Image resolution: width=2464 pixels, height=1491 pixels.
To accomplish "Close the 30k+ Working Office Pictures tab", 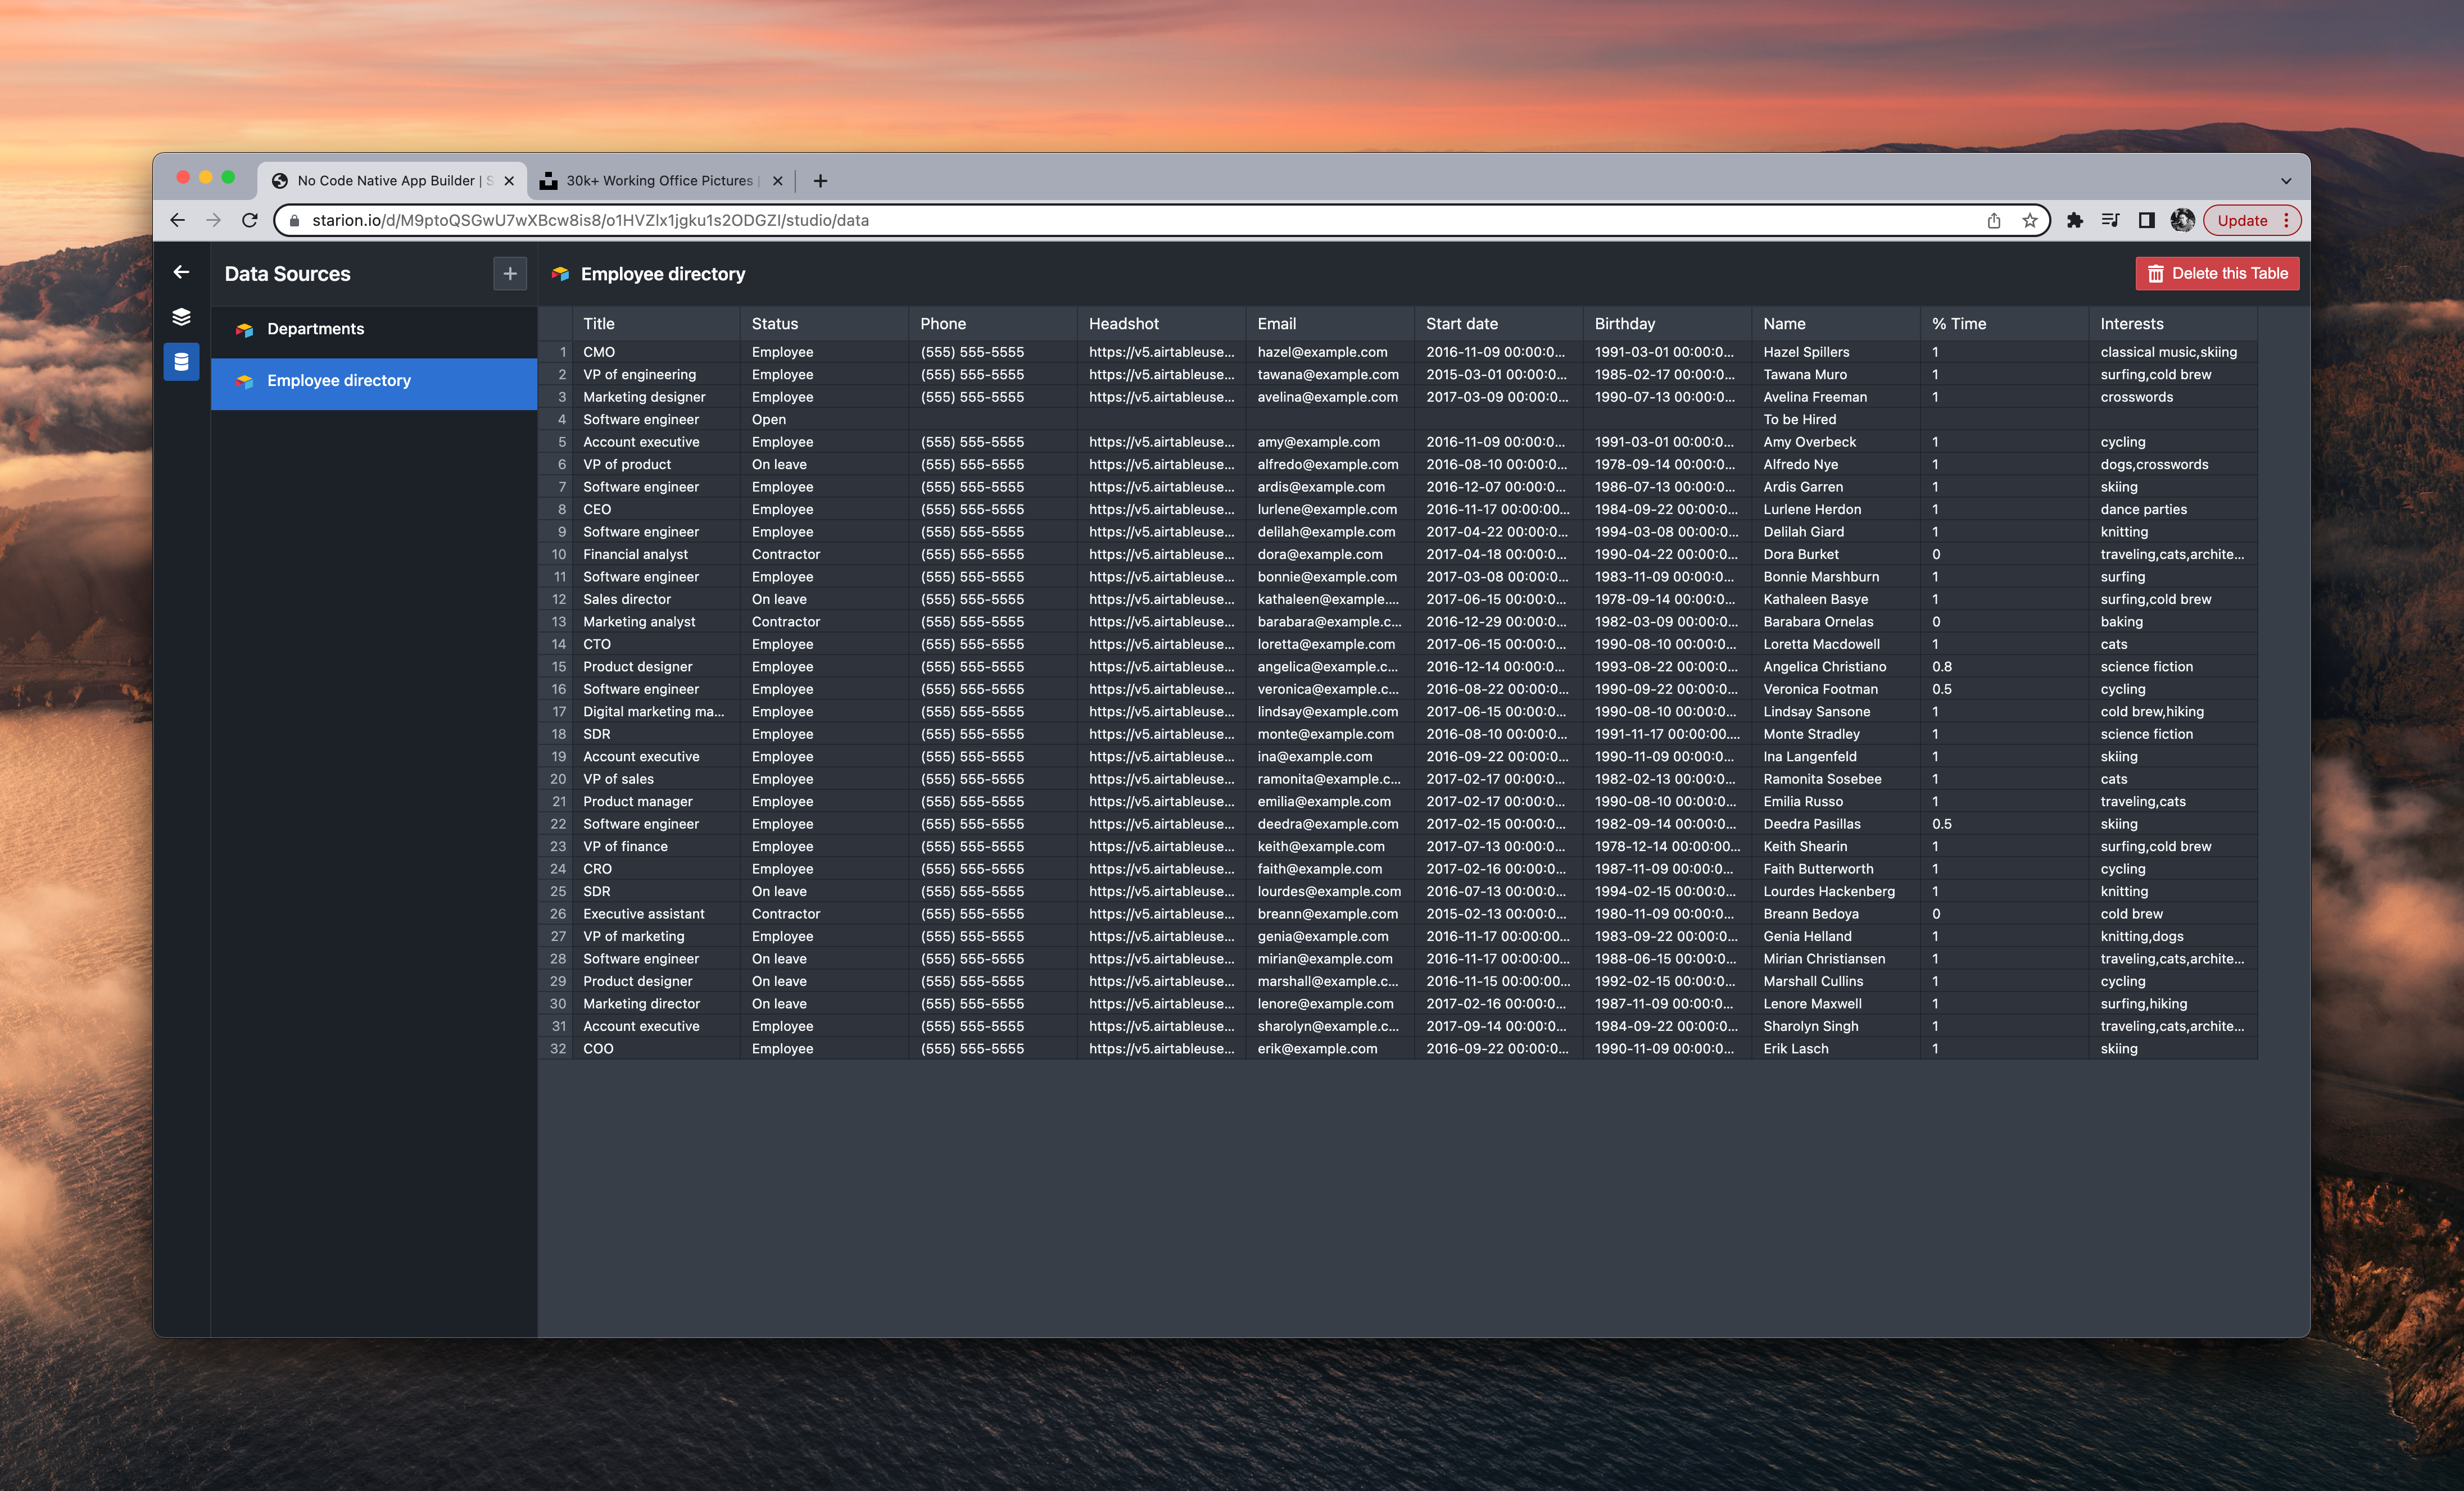I will (x=778, y=181).
